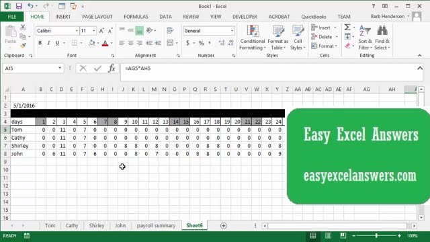The height and width of the screenshot is (242, 430).
Task: Click Format in the Cells group
Action: point(324,46)
